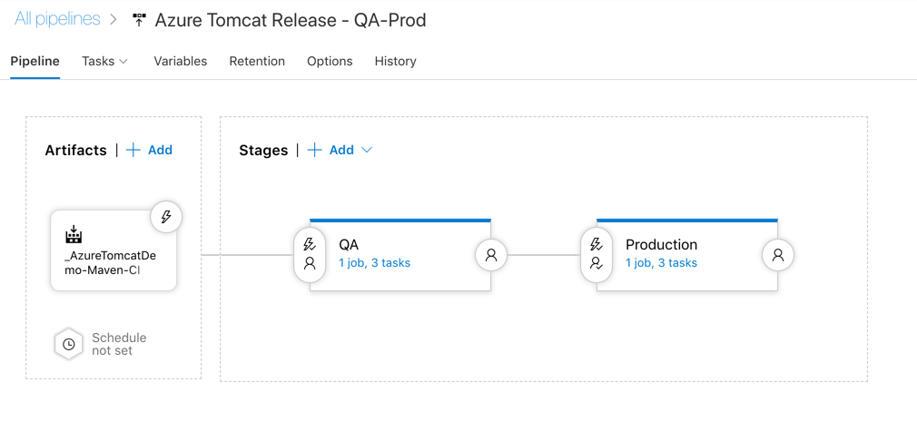This screenshot has width=917, height=421.
Task: Open the Schedule clock icon
Action: [68, 344]
